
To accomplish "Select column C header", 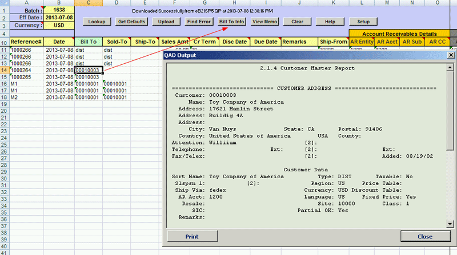I will click(88, 3).
